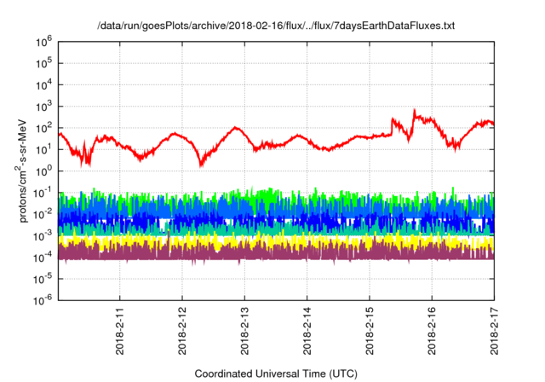Click the highest peak of the red flux line
Screen dimensions: 545x382
pyautogui.click(x=415, y=110)
